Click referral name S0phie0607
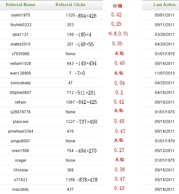This screenshot has width=179, height=194. (x=20, y=93)
